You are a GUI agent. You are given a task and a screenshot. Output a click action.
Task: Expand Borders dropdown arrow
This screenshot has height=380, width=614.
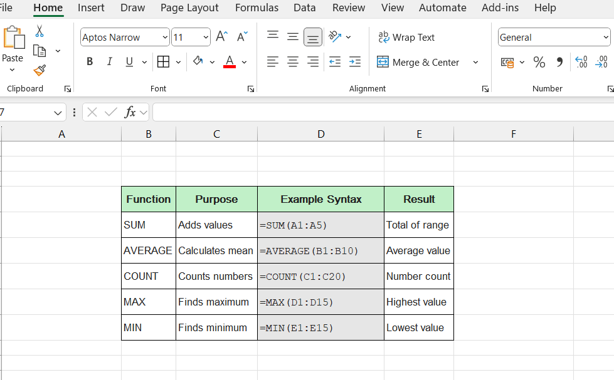(178, 62)
